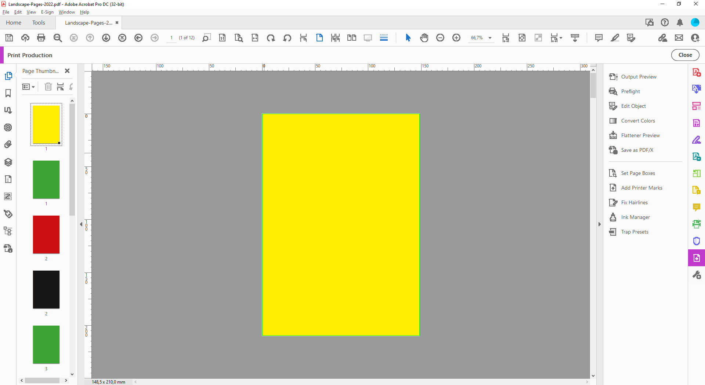705x385 pixels.
Task: Click the Add Printer Marks tool
Action: [641, 187]
